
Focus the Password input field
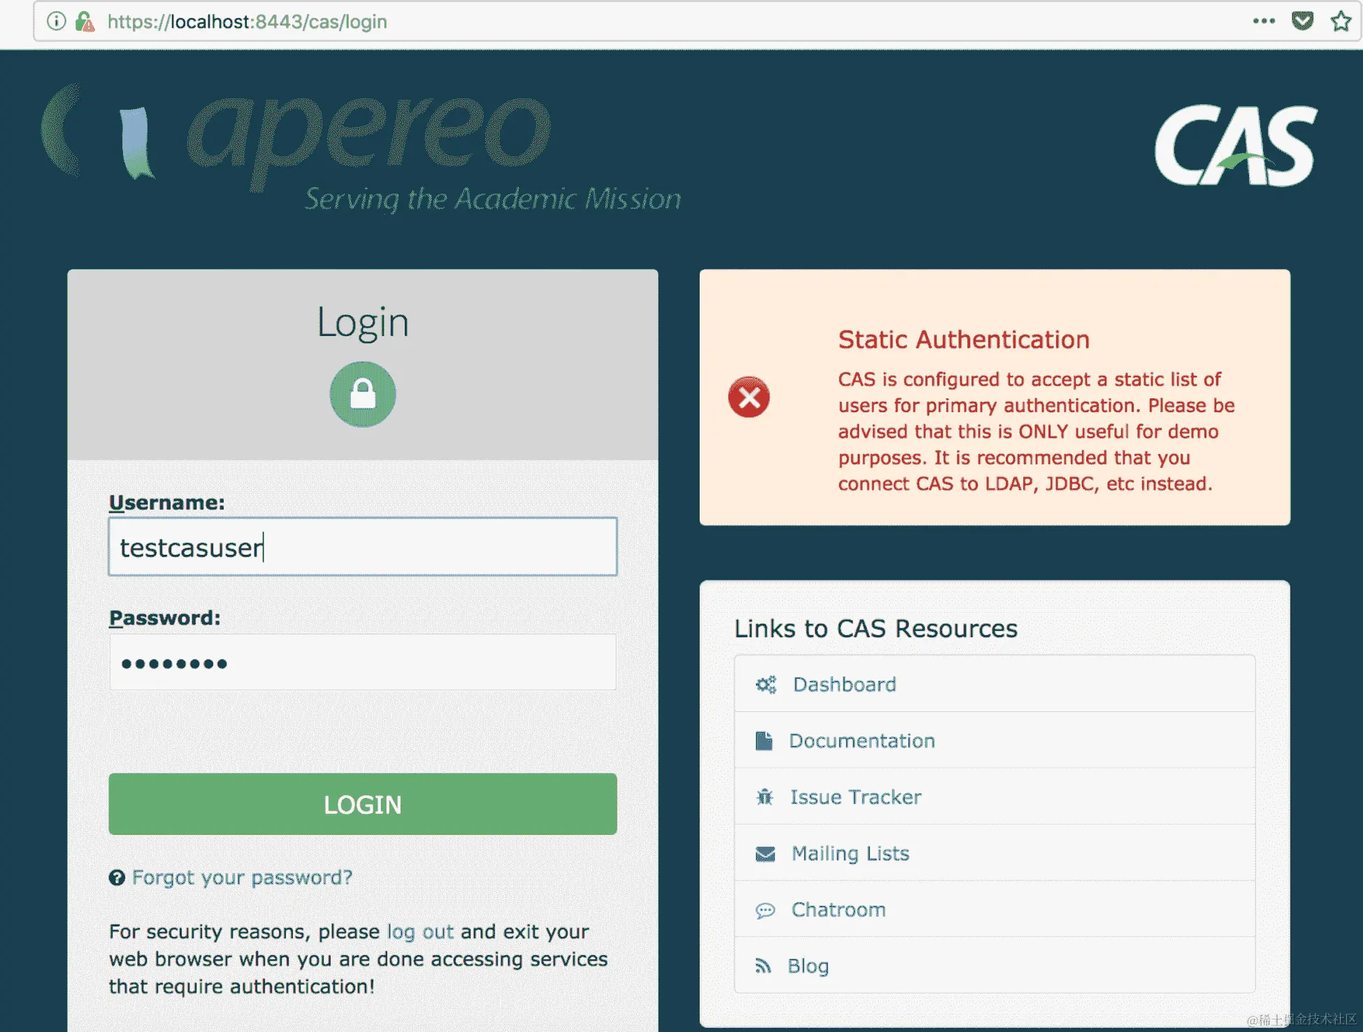click(362, 662)
